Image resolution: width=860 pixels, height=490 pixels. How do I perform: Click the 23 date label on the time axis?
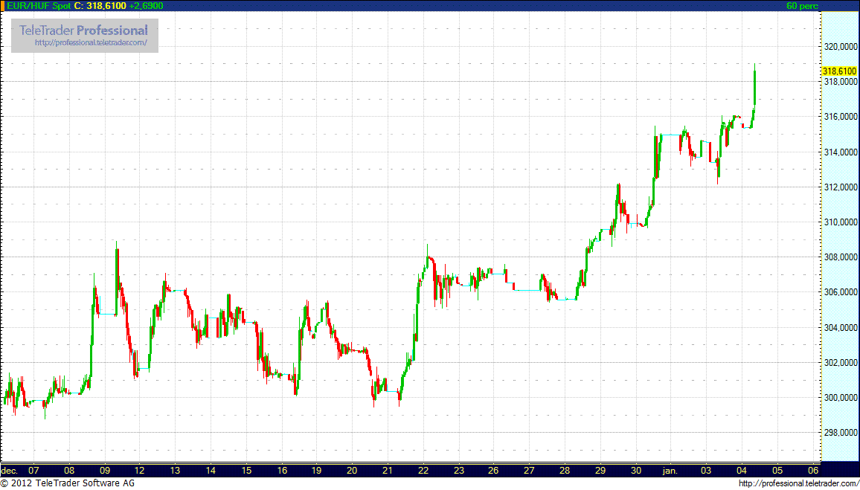[x=458, y=470]
